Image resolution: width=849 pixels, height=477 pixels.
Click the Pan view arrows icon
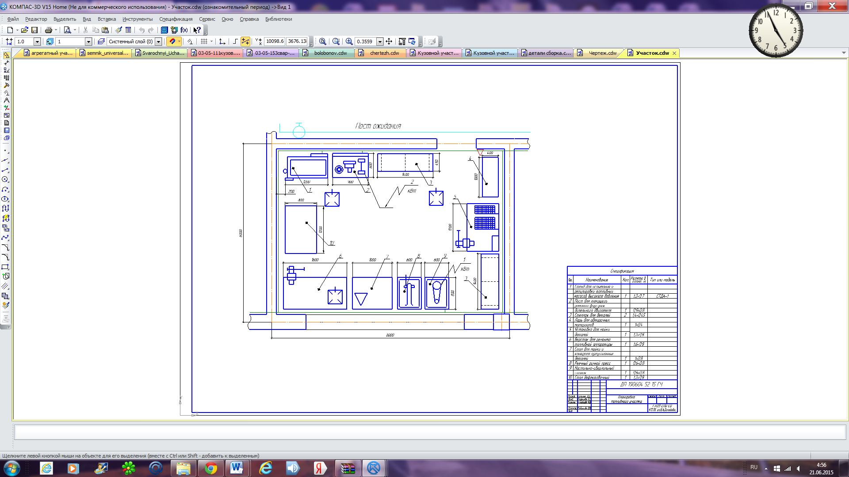pos(389,42)
